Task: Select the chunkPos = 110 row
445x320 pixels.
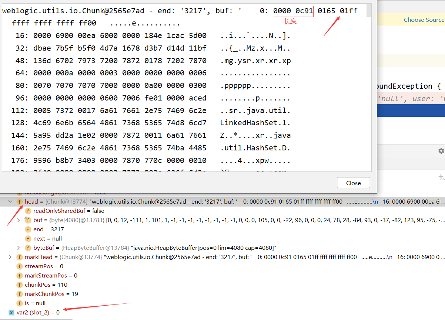Action: tap(222, 285)
